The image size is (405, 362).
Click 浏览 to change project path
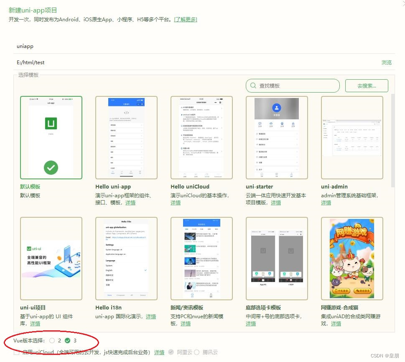pyautogui.click(x=386, y=62)
